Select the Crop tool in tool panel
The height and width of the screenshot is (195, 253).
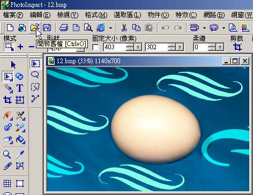pyautogui.click(x=8, y=100)
